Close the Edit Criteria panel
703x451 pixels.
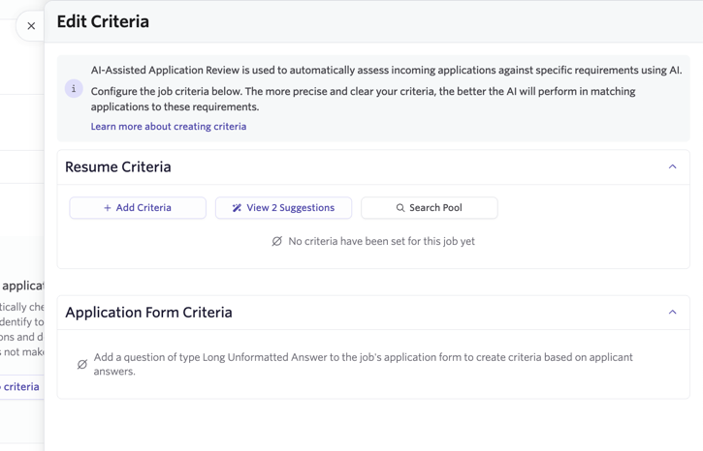[x=31, y=26]
